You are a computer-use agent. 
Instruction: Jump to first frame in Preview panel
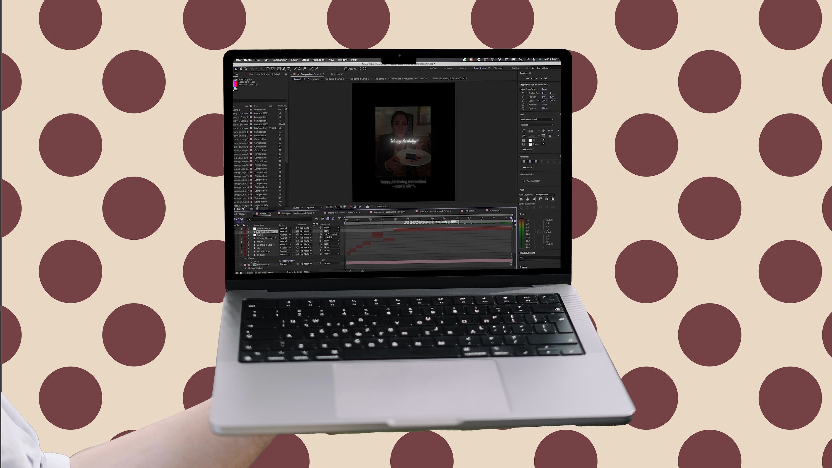tap(528, 79)
